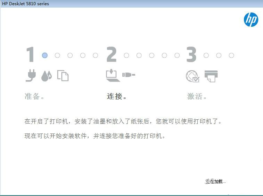Select the highlighted blue progress dot
This screenshot has height=196, width=263.
click(x=45, y=55)
